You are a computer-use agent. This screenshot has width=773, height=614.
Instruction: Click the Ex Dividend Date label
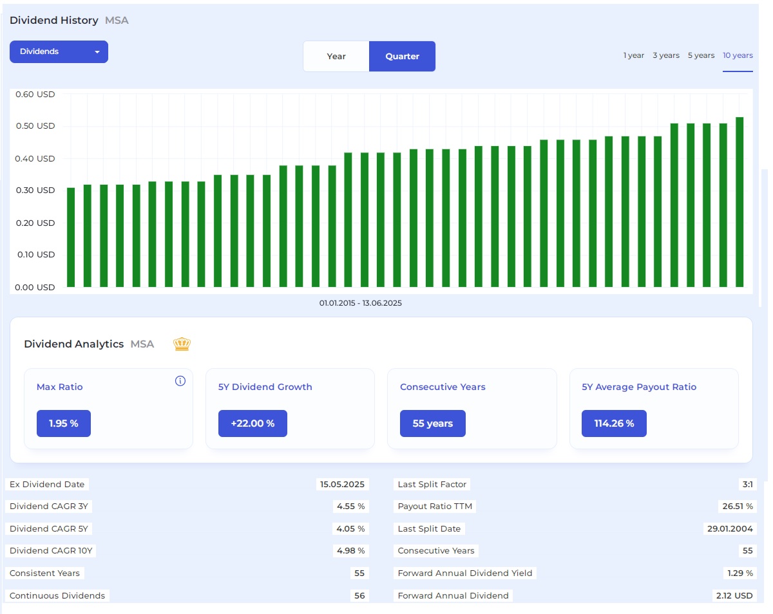[47, 484]
